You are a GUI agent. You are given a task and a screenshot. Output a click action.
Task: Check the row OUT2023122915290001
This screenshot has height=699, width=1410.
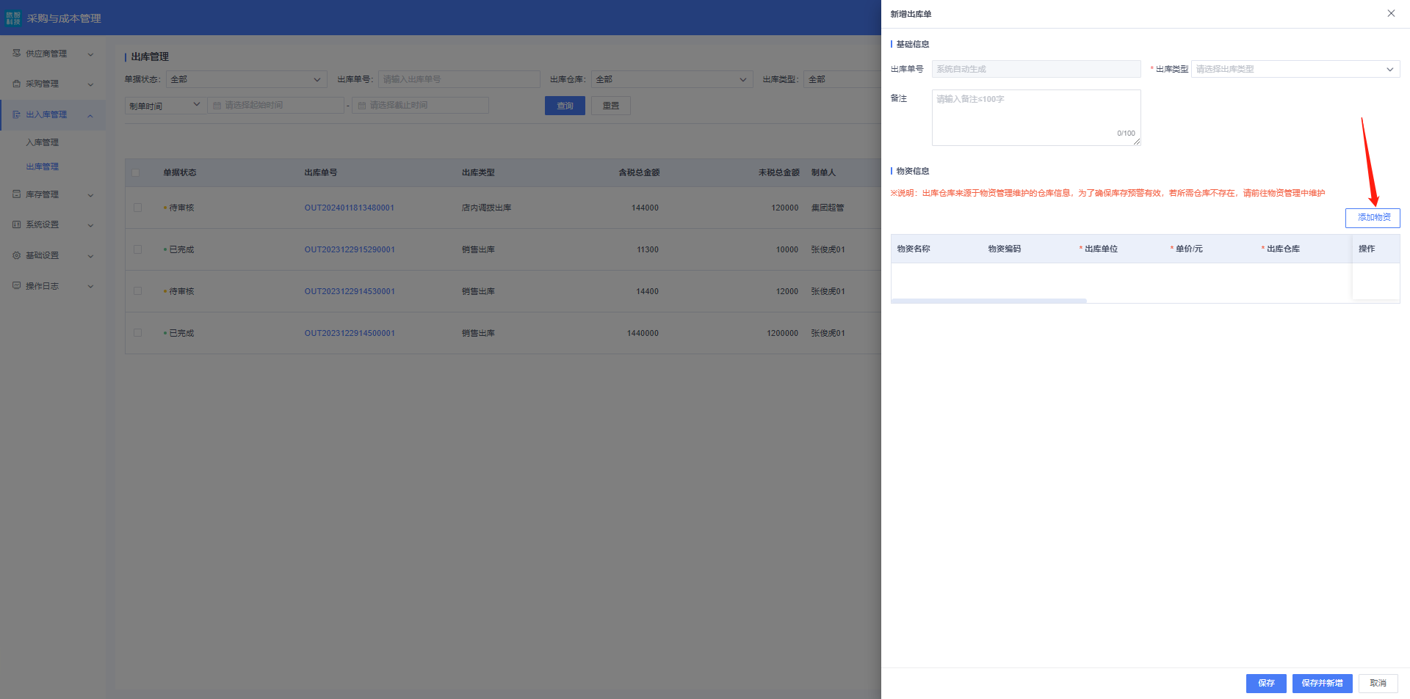137,249
